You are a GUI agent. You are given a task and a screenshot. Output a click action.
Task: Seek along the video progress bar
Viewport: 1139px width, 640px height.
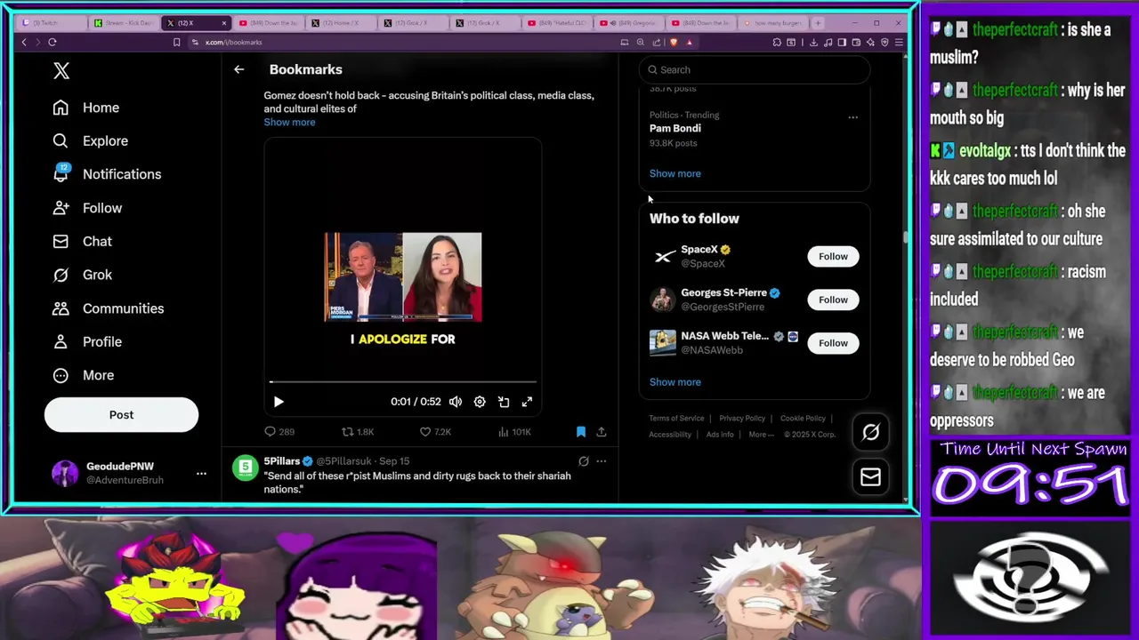pos(403,382)
